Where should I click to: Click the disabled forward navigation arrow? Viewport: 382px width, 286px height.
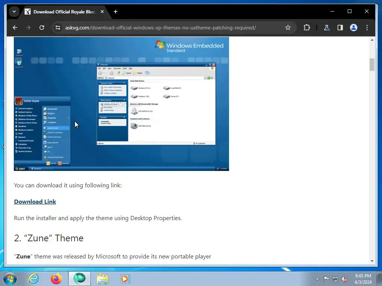pos(28,28)
